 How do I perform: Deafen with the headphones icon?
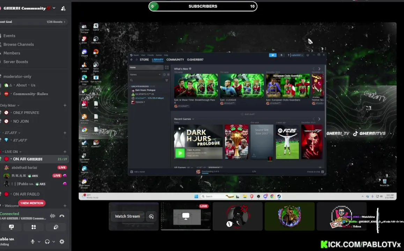(x=47, y=242)
